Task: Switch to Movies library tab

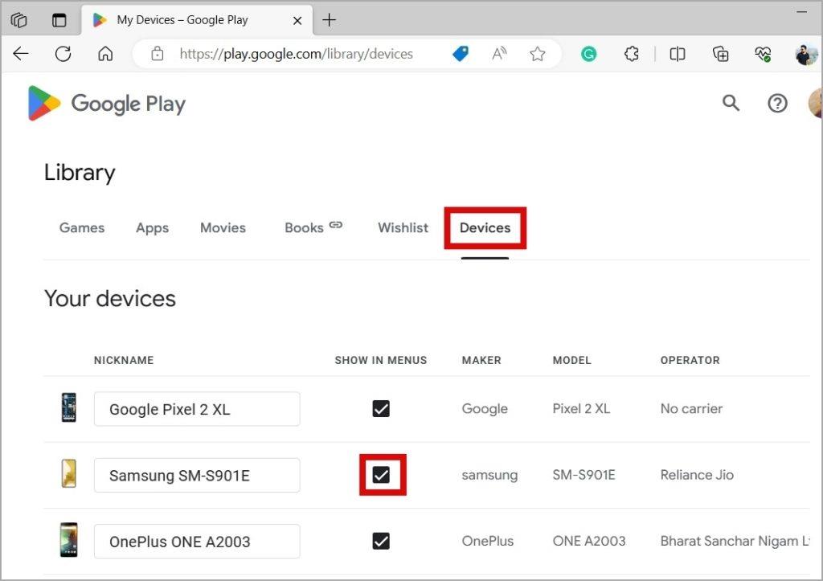Action: [223, 227]
